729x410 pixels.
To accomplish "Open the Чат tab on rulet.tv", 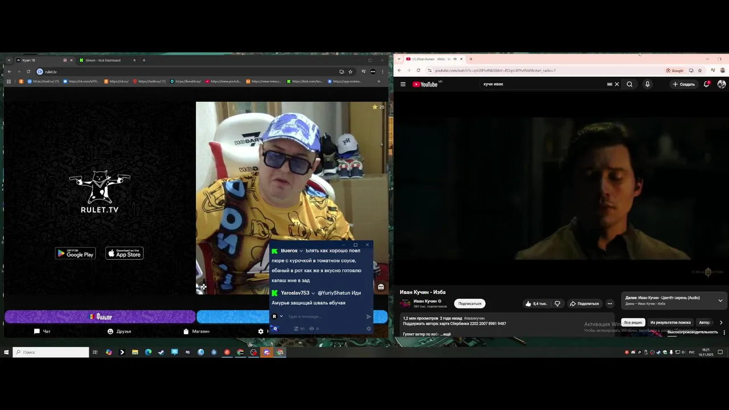I will pyautogui.click(x=42, y=331).
